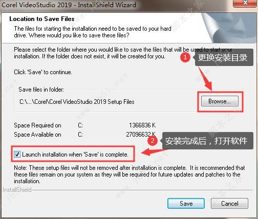Click the Save button to continue
This screenshot has width=258, height=219.
tap(186, 203)
